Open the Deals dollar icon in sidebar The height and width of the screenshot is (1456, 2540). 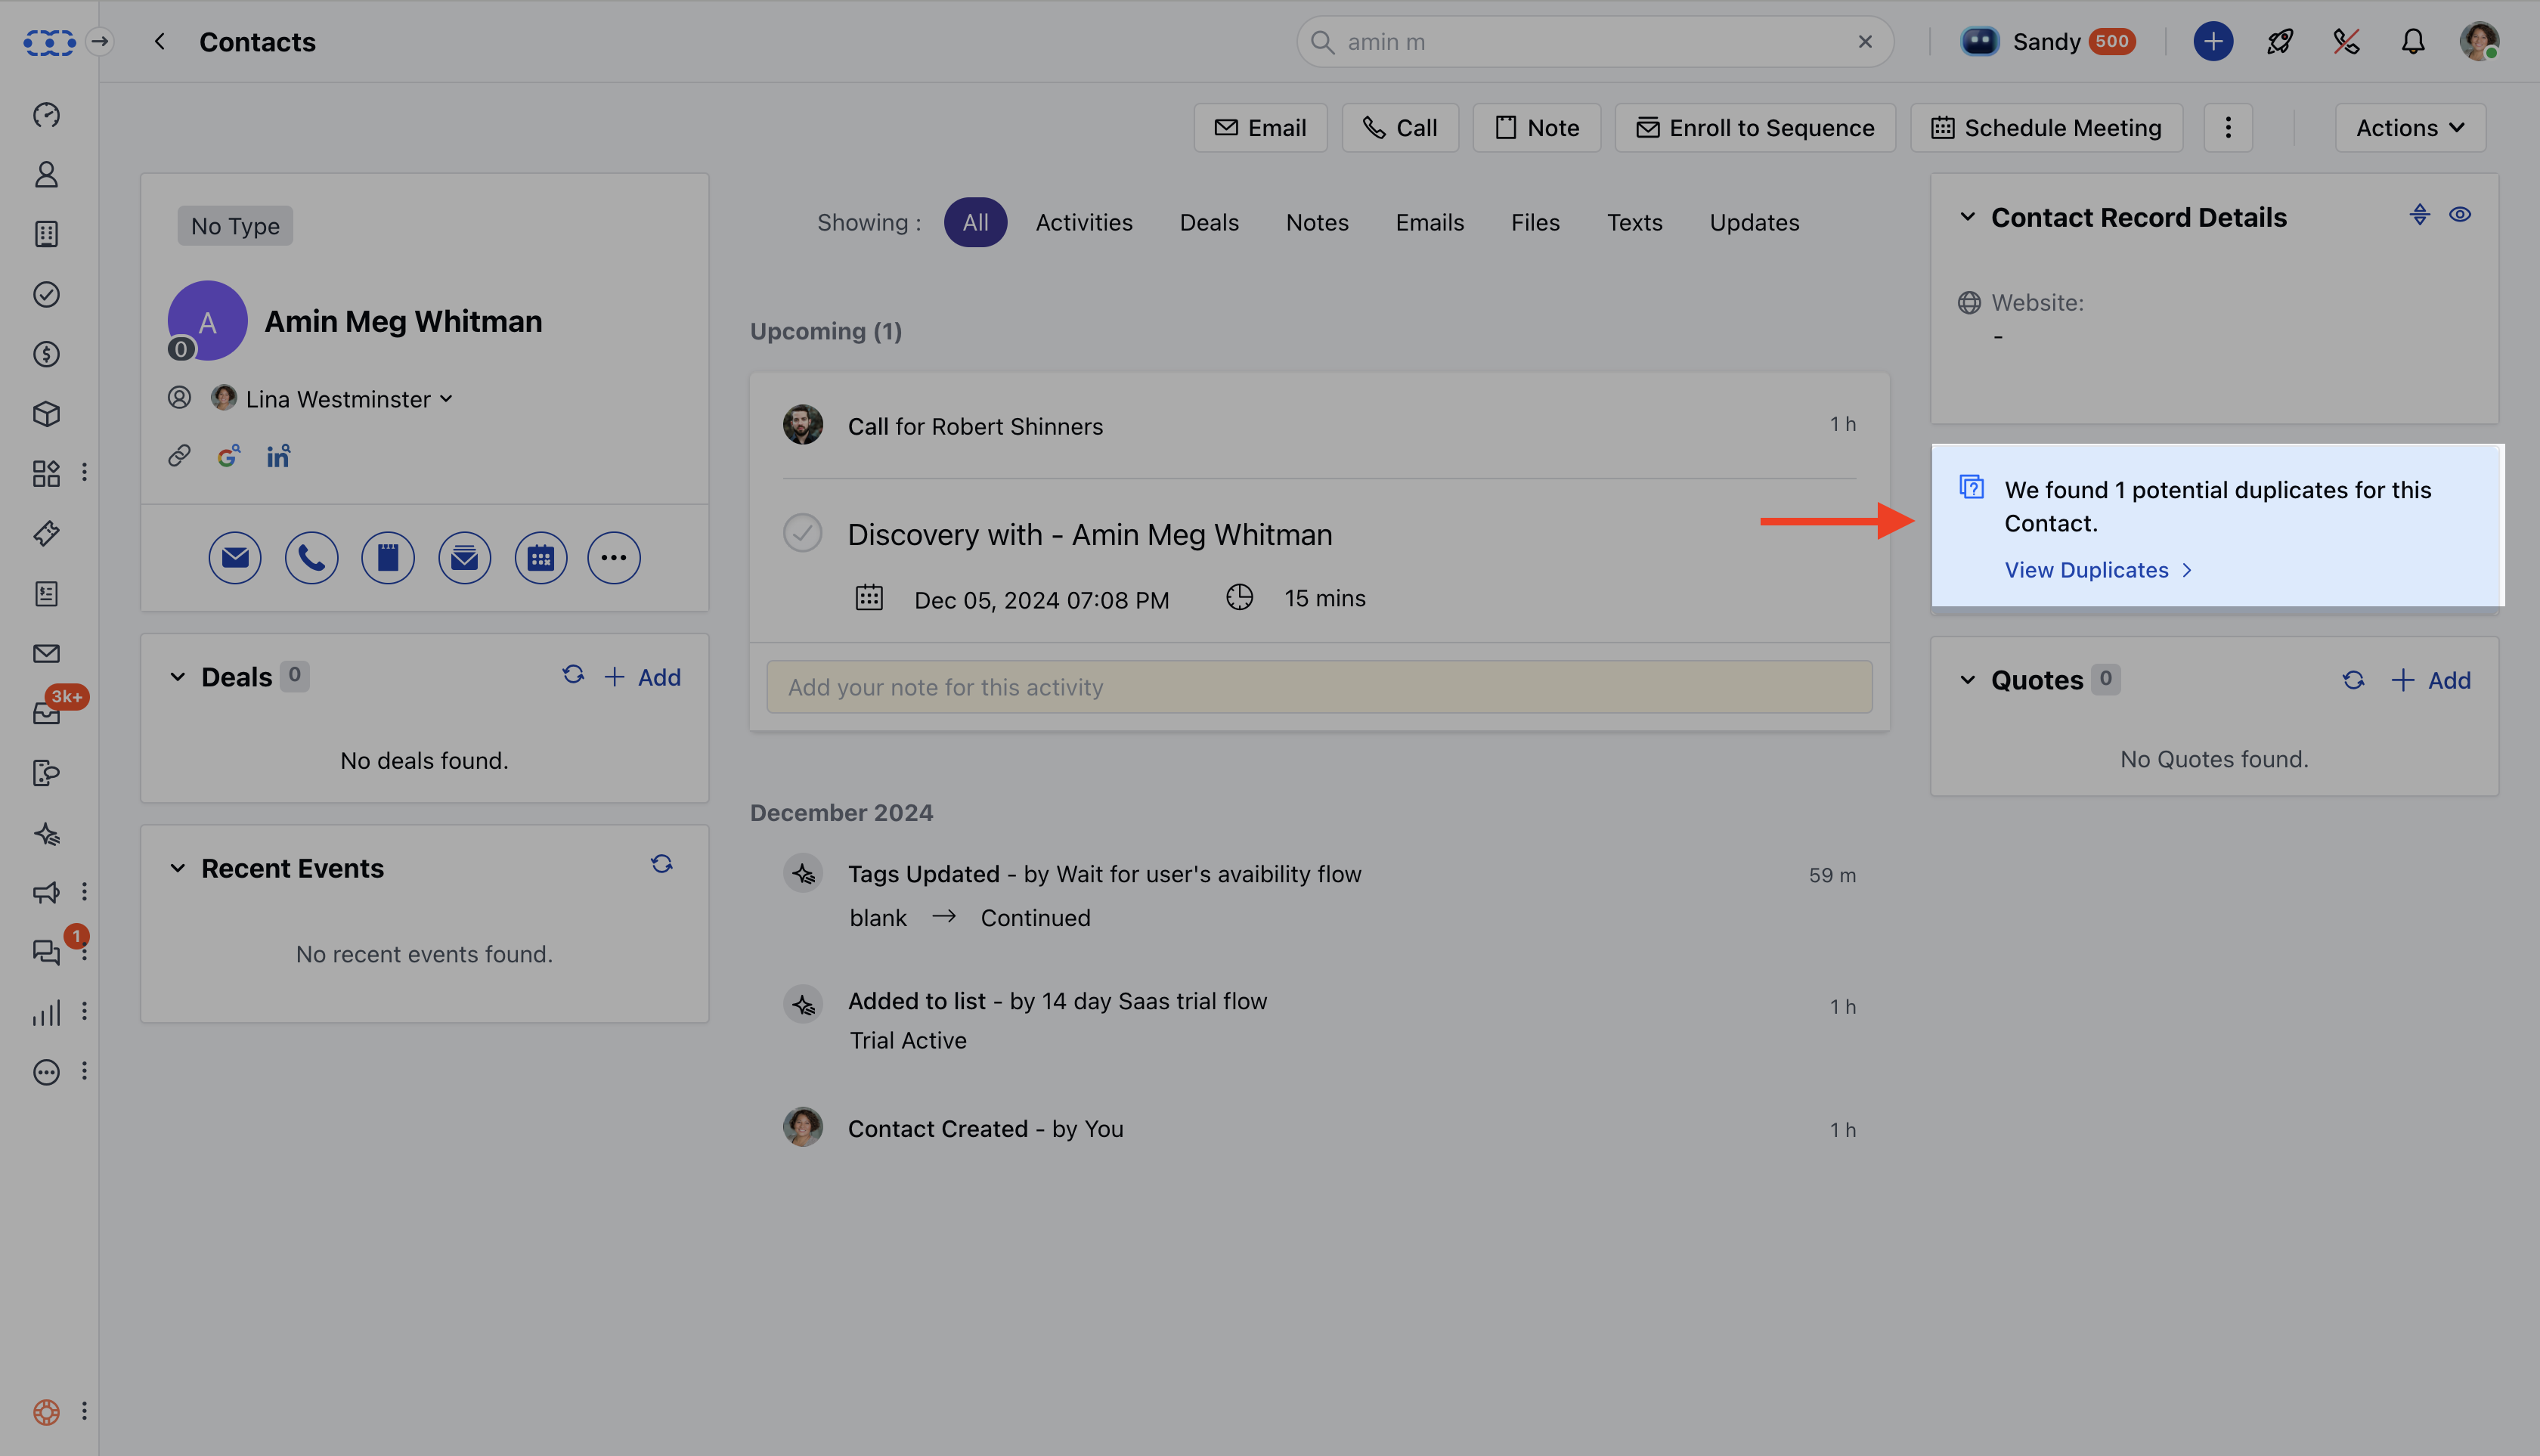46,354
